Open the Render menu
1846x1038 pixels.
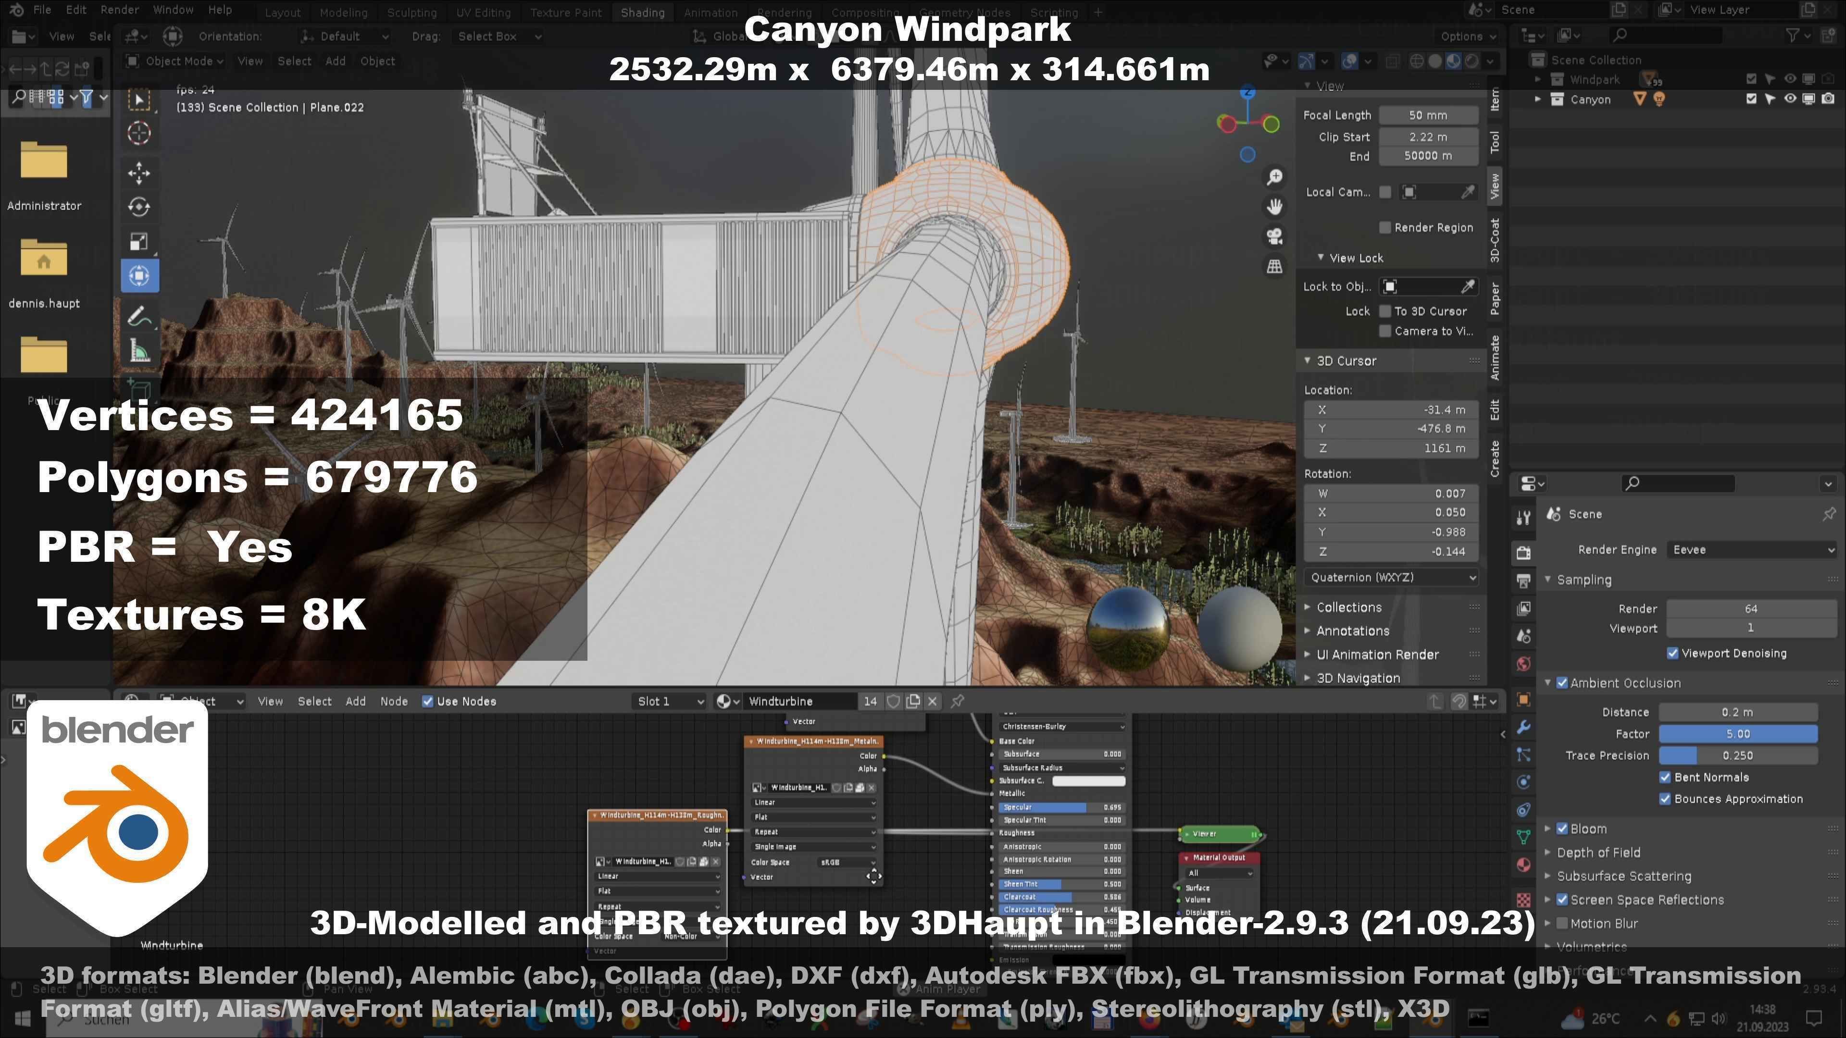pyautogui.click(x=119, y=10)
